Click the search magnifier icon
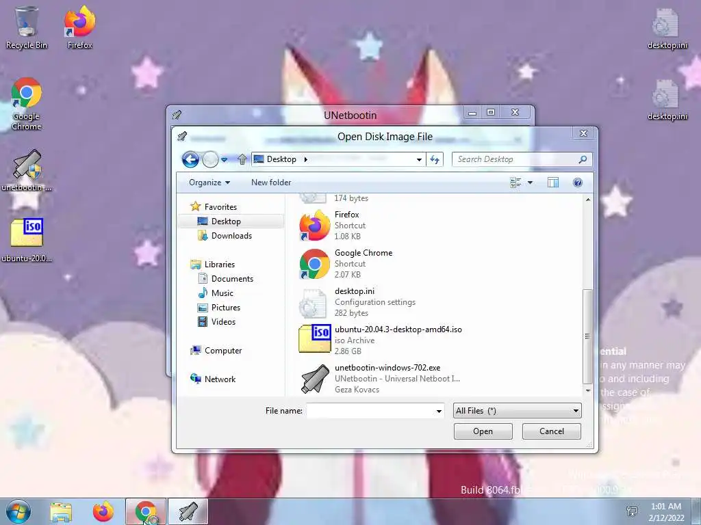Image resolution: width=701 pixels, height=525 pixels. pyautogui.click(x=583, y=159)
